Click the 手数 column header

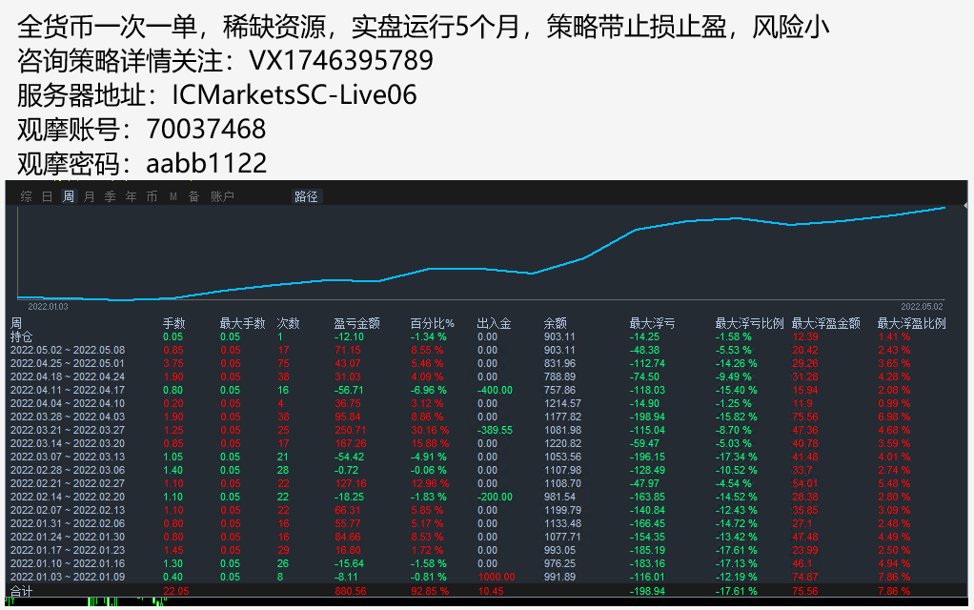(x=173, y=323)
